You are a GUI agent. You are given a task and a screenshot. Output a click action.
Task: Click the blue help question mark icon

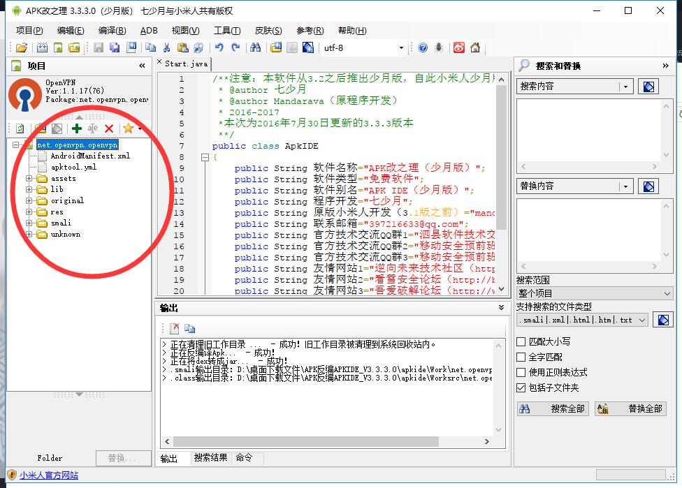423,48
